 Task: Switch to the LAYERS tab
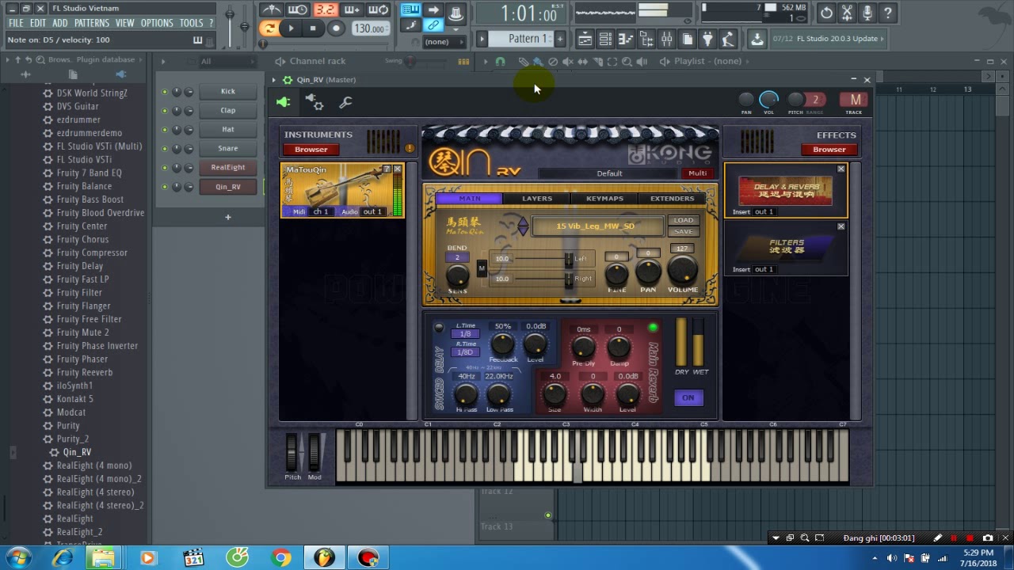click(x=537, y=199)
